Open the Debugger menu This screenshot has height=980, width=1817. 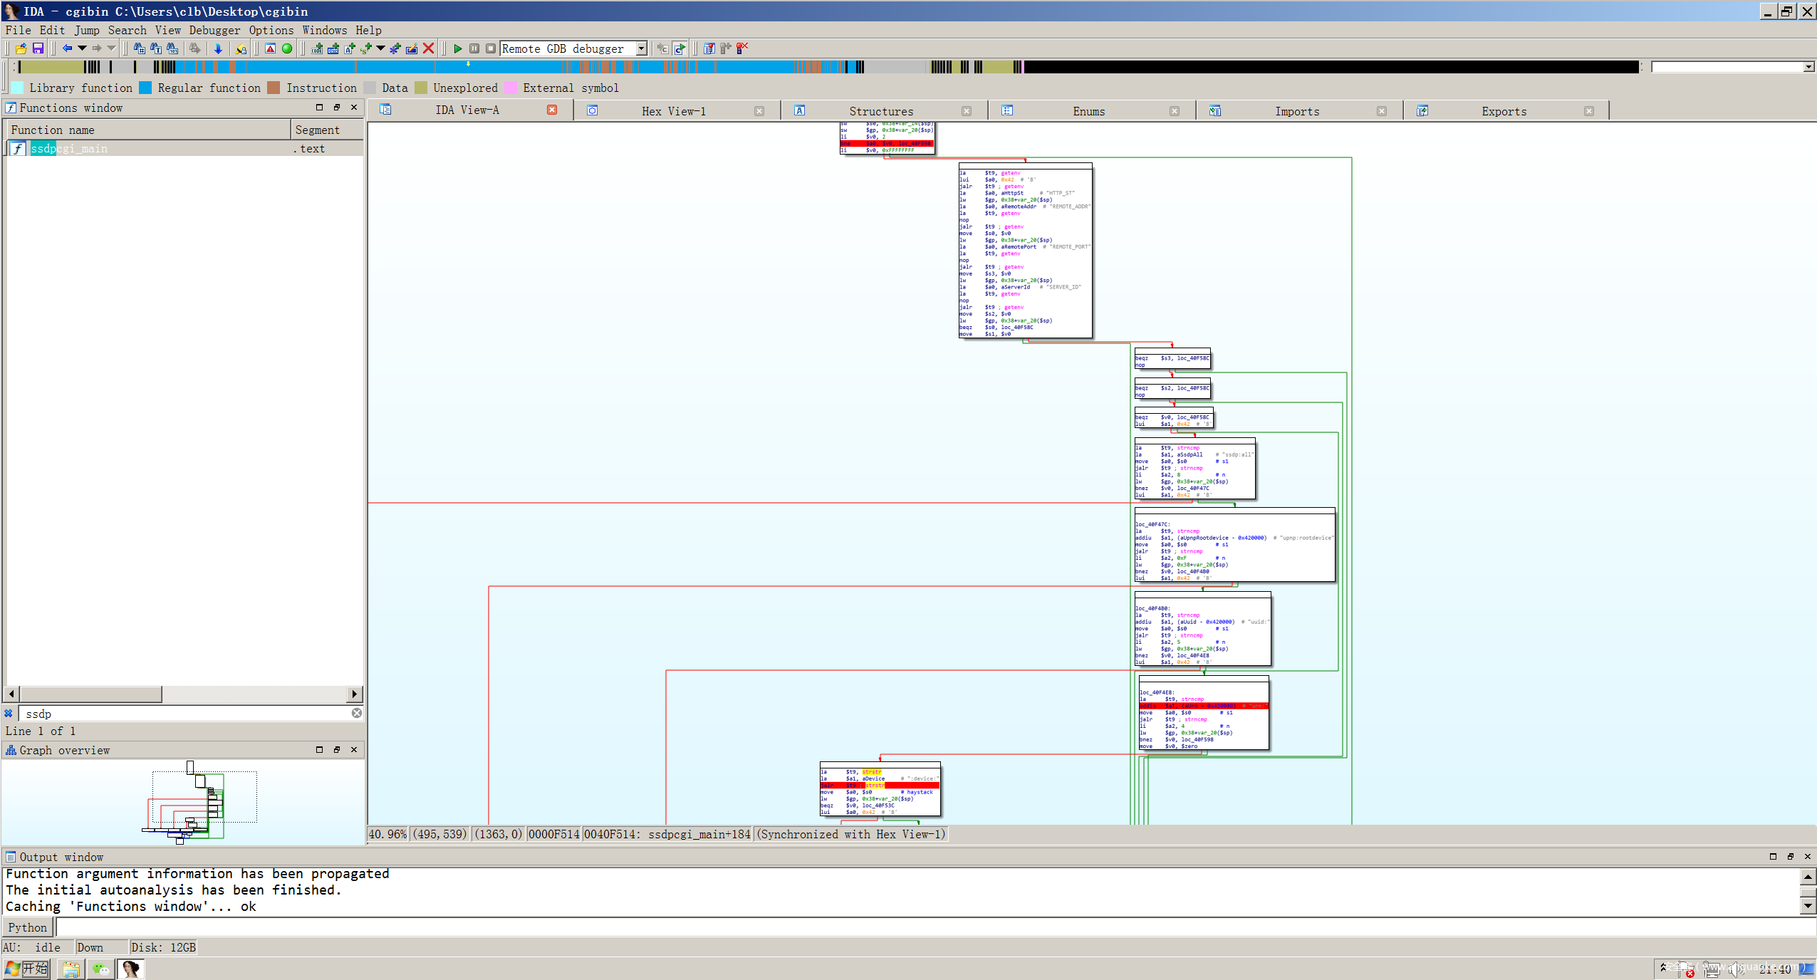(x=214, y=30)
